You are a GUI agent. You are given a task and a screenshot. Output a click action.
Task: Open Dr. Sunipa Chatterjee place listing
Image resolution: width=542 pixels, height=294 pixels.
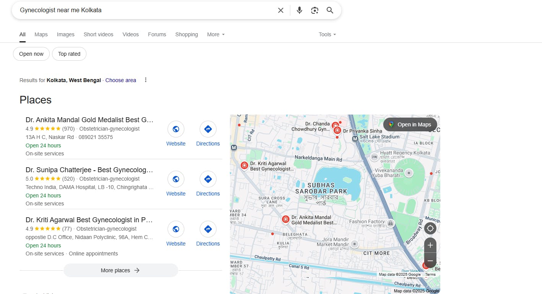click(x=90, y=170)
